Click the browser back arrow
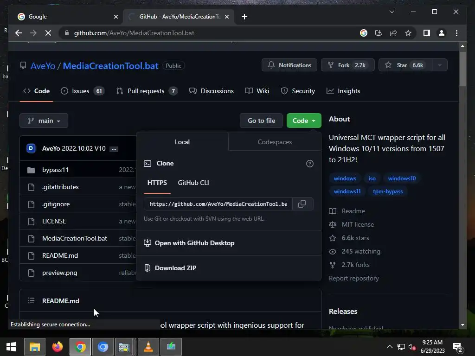 19,33
